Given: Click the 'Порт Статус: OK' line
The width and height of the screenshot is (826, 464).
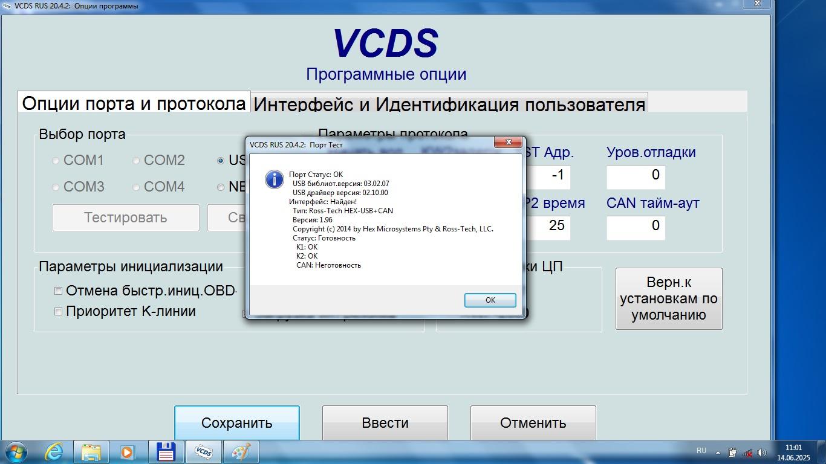Looking at the screenshot, I should [x=316, y=175].
